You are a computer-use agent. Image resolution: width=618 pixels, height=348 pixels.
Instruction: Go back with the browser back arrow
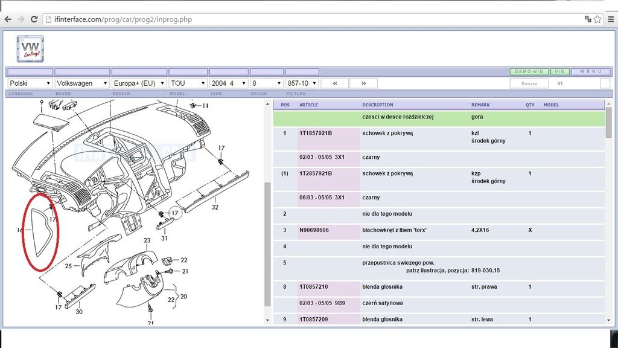[8, 19]
